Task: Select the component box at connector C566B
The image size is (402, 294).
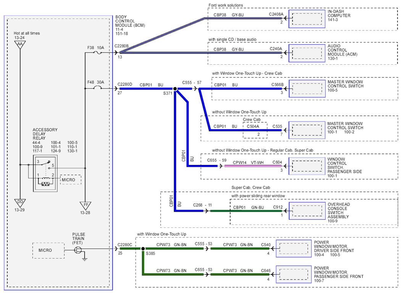Action: coord(307,88)
